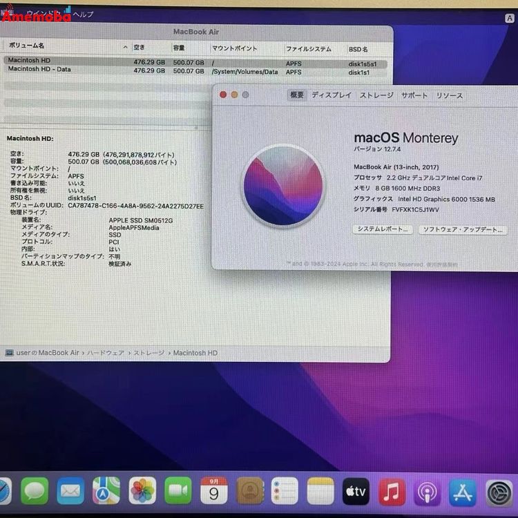Switch to the サポート tab
The image size is (518, 518).
click(x=414, y=95)
